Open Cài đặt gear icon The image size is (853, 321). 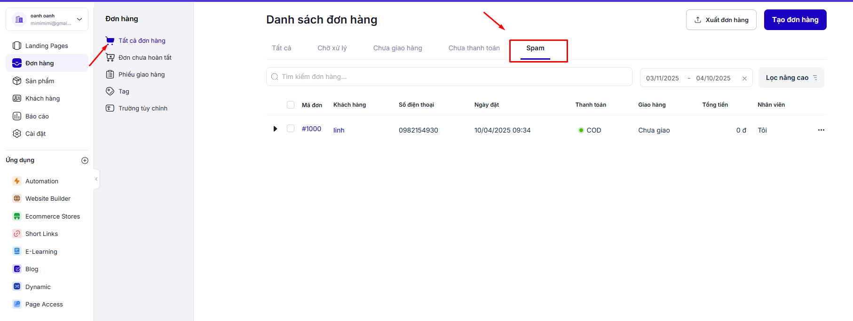(x=17, y=133)
